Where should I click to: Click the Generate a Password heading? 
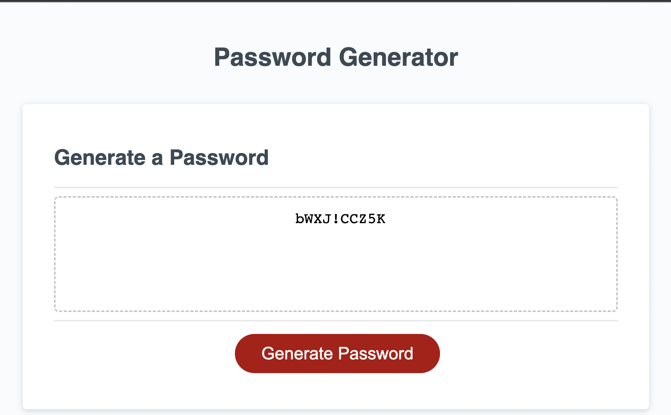(x=162, y=157)
